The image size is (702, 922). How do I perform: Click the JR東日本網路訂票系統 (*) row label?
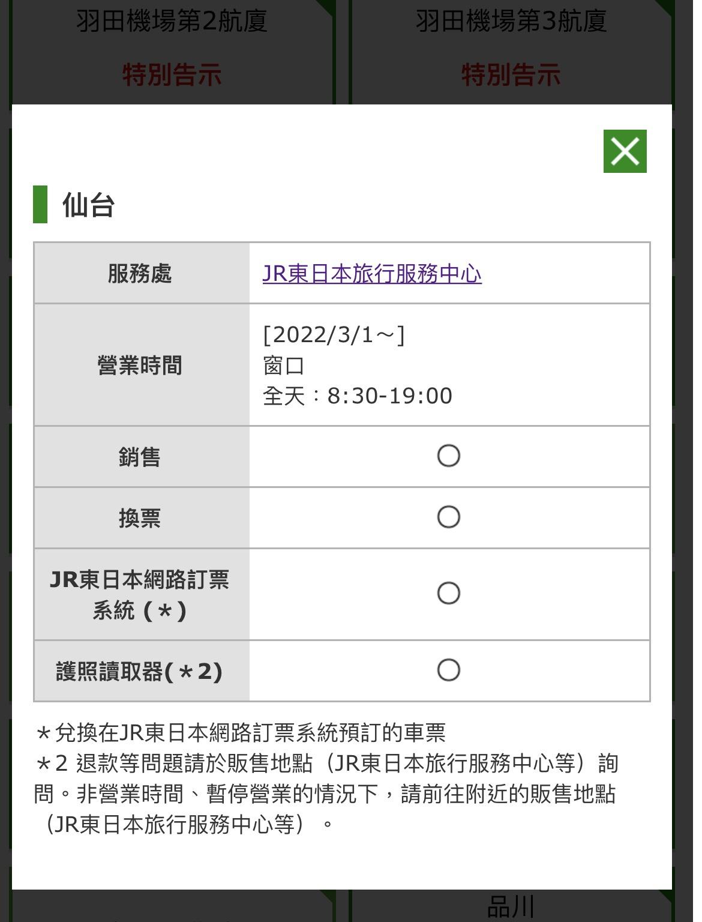[140, 595]
